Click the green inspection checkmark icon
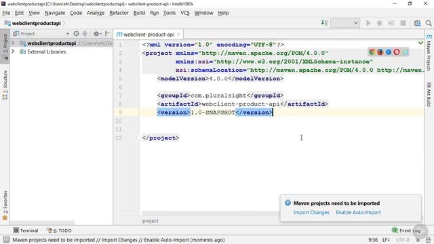Viewport: 434px width, 244px height. pos(420,43)
